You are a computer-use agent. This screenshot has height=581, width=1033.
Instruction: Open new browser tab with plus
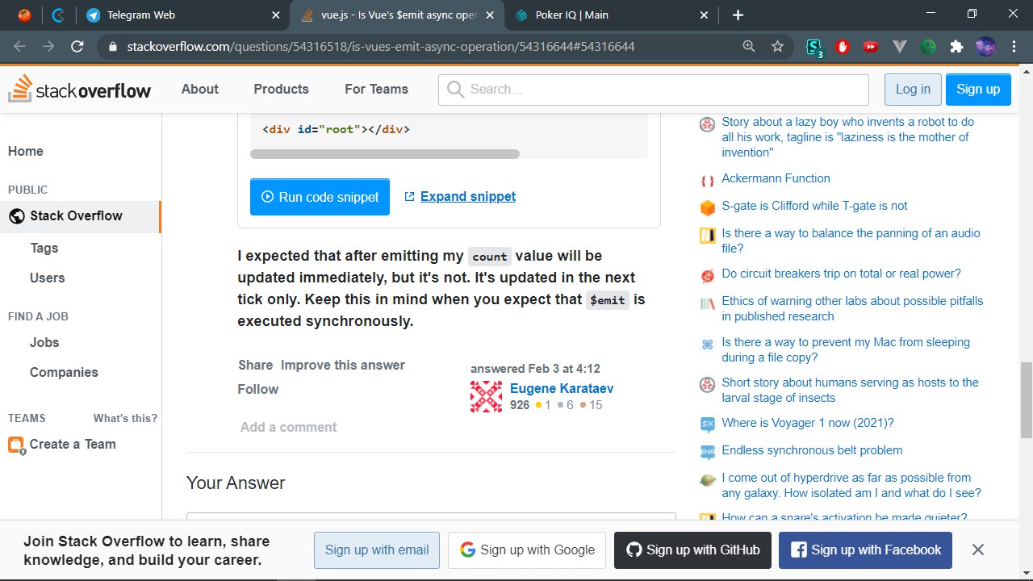pyautogui.click(x=738, y=15)
